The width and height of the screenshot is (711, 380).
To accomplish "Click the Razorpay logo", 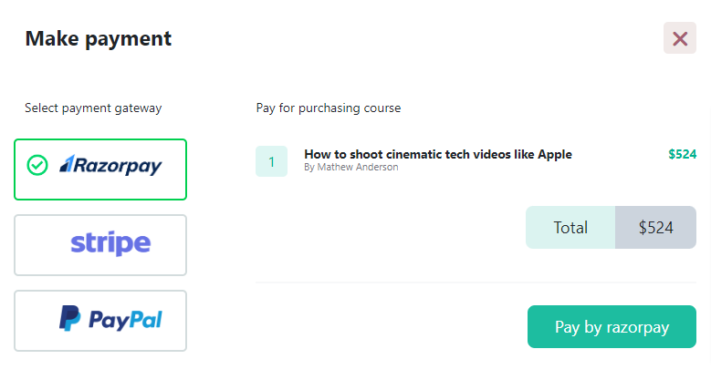I will [x=110, y=165].
